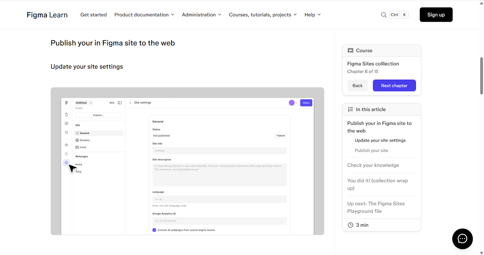
Task: Jump to Update your site settings in the sidebar
Action: pos(380,141)
